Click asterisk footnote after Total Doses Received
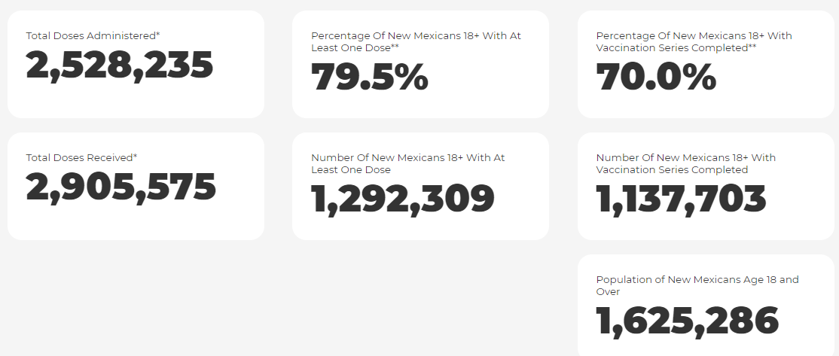 [136, 157]
